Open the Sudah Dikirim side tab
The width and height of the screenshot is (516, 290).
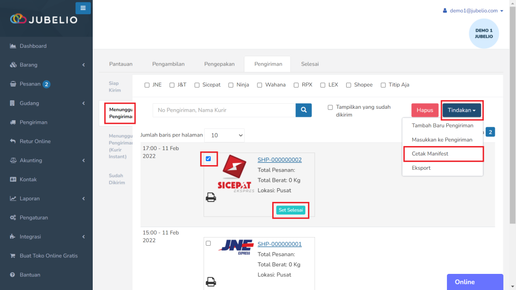(117, 179)
